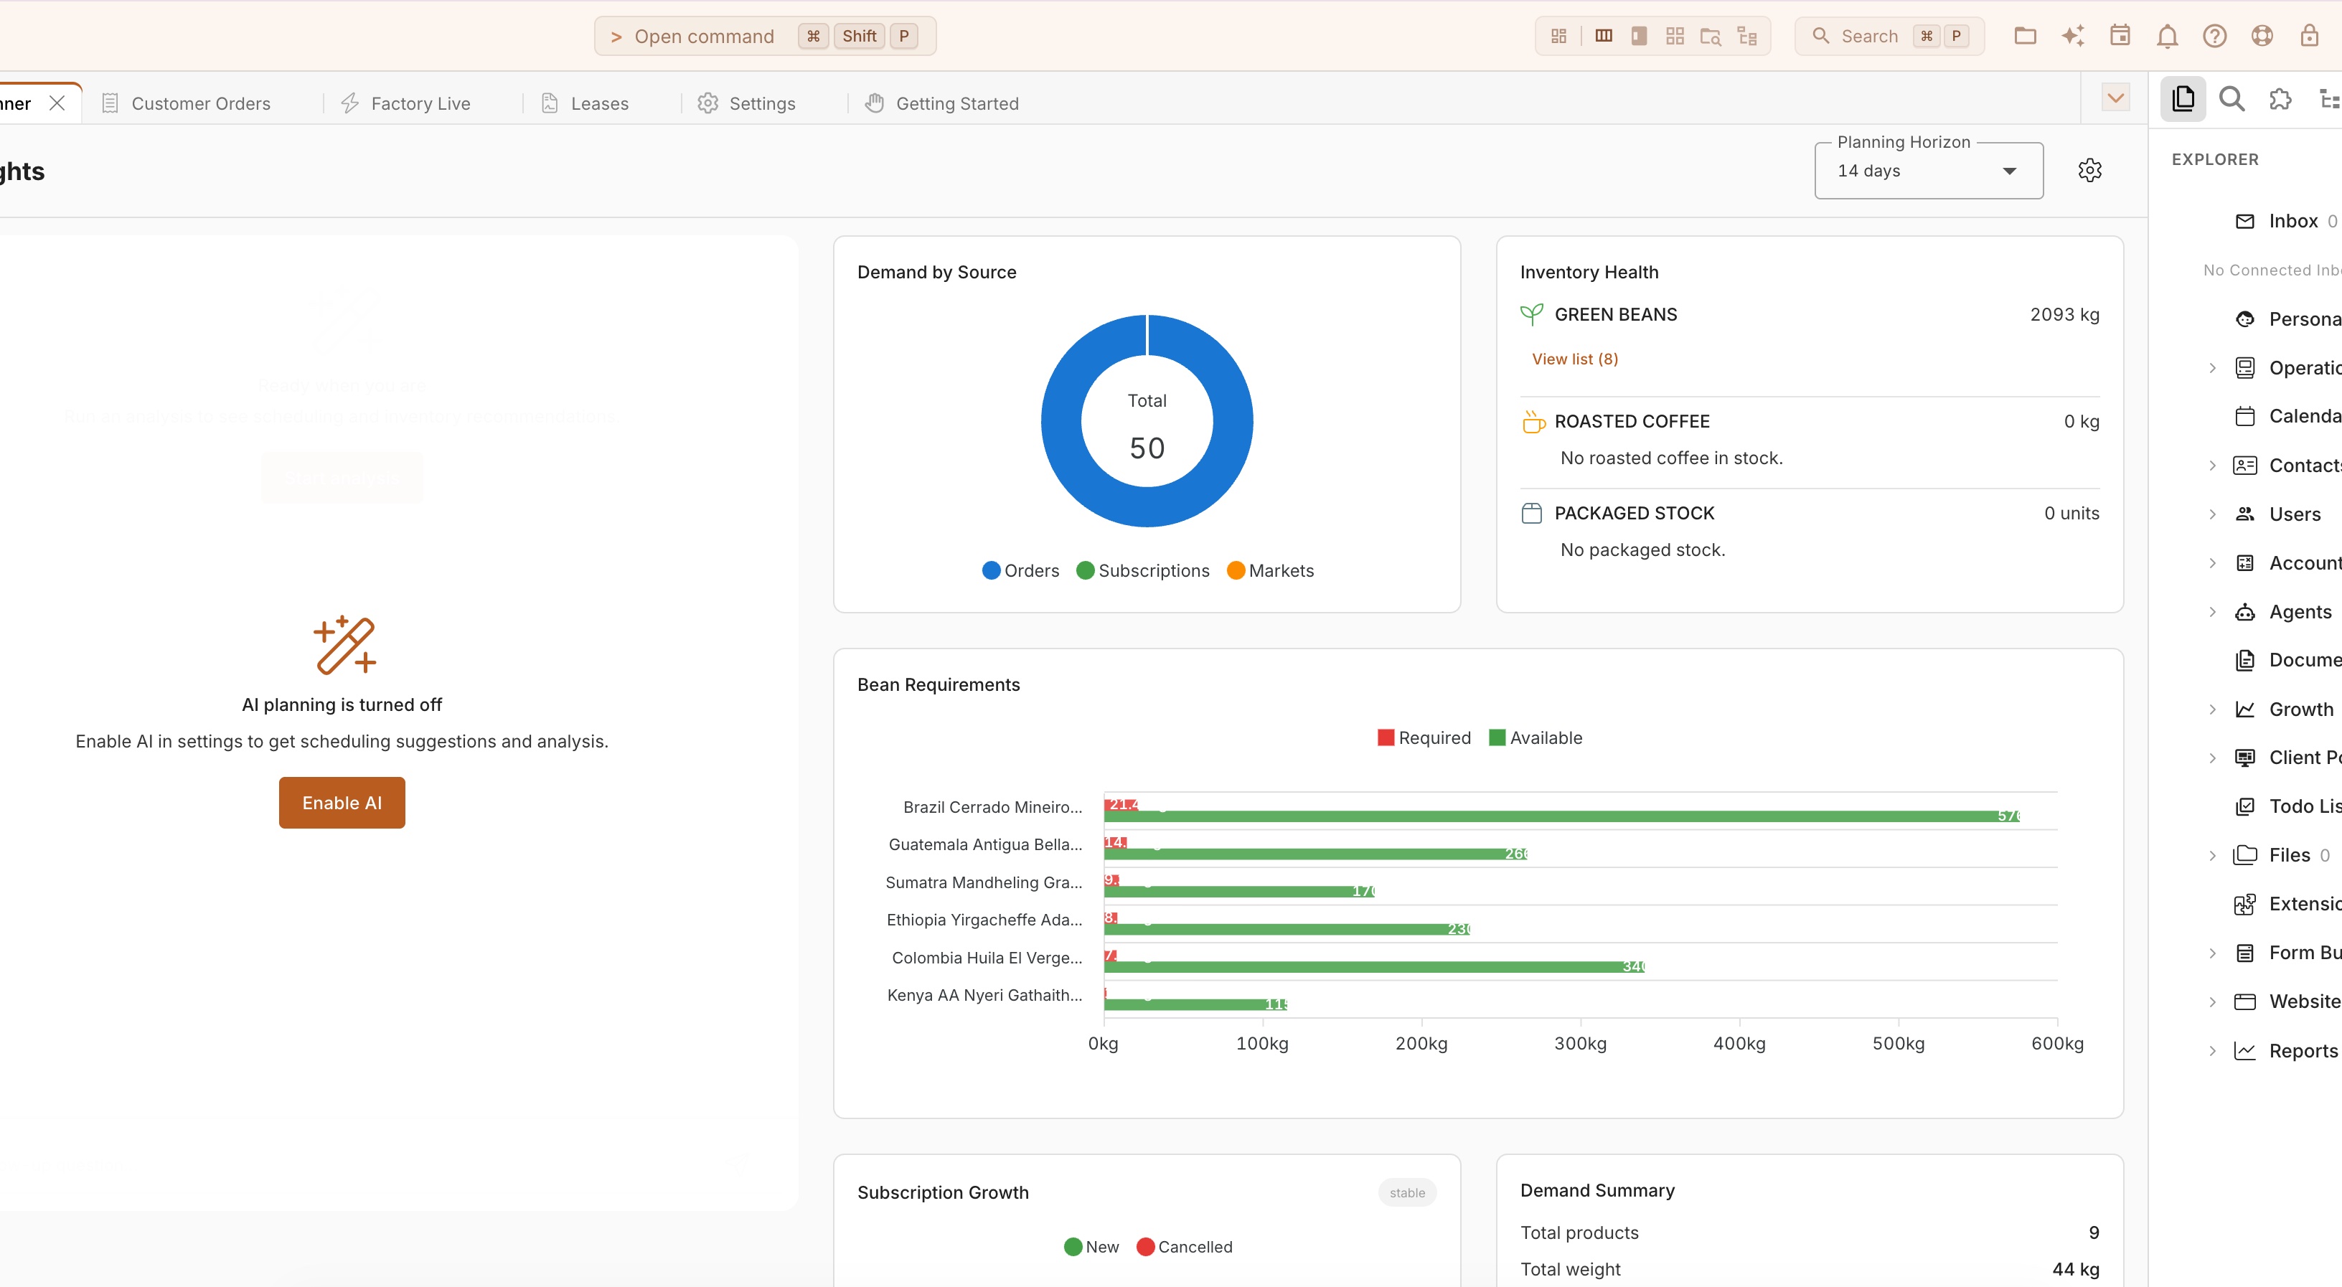Open notifications bell
The width and height of the screenshot is (2342, 1287).
2168,37
